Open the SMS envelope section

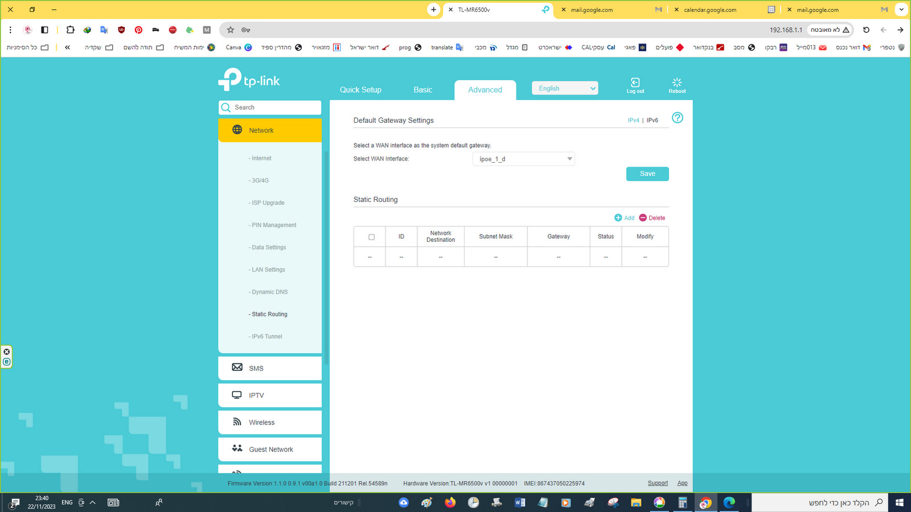point(270,368)
